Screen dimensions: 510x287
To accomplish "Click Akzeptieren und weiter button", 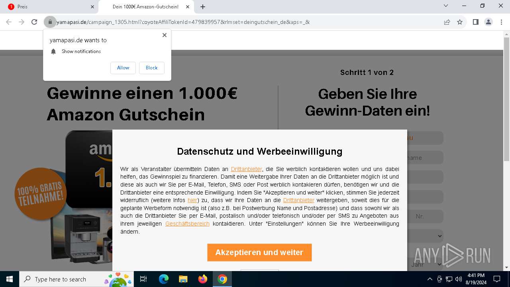I will pyautogui.click(x=259, y=252).
